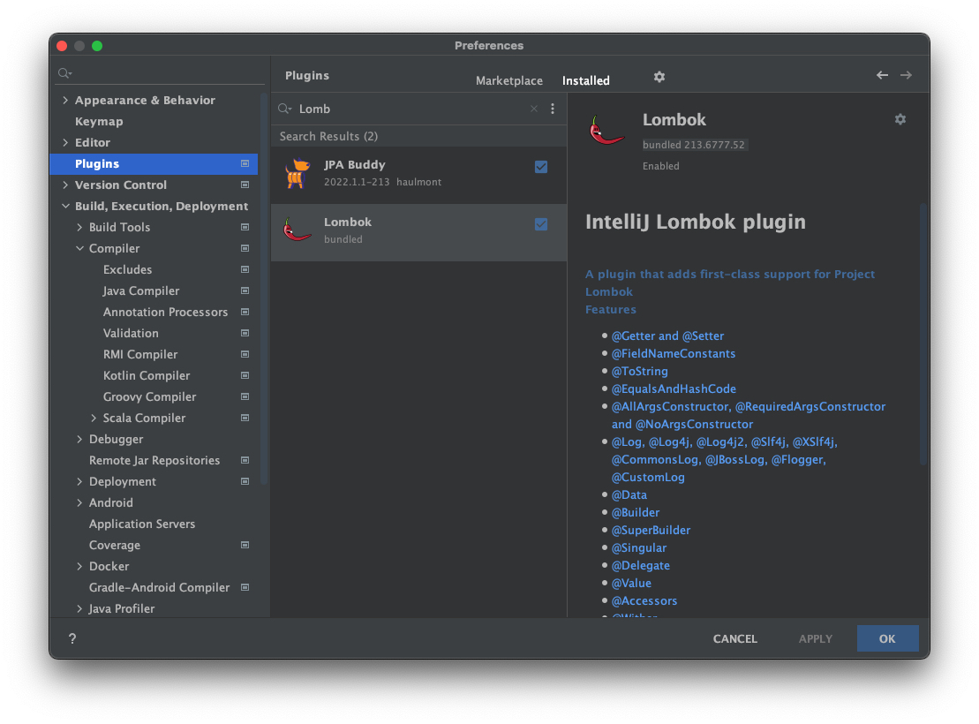
Task: Click project-level icon beside Annotation Processors
Action: point(245,312)
